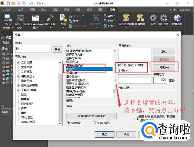Open the backup settings gear icon
The image size is (194, 147).
click(163, 18)
